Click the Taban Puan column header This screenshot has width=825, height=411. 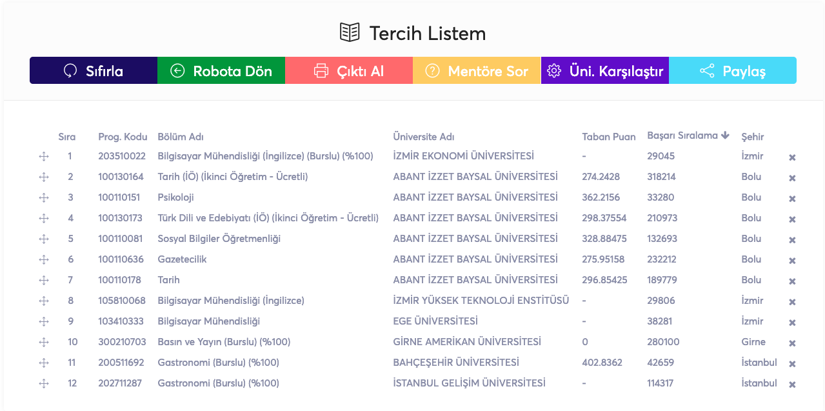[x=608, y=137]
